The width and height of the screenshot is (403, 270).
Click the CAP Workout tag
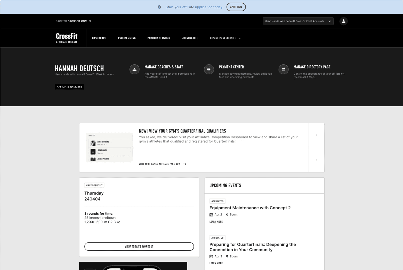[x=94, y=185]
